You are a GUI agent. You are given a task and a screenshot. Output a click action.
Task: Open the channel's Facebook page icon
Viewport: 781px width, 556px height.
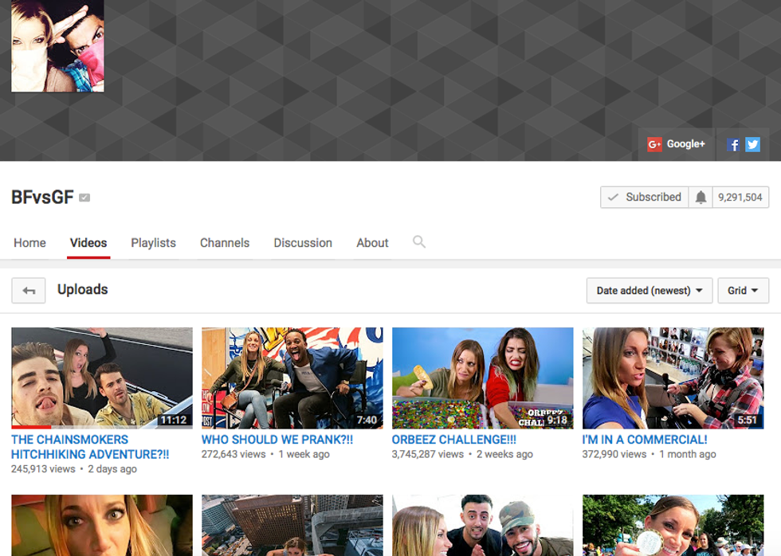733,144
